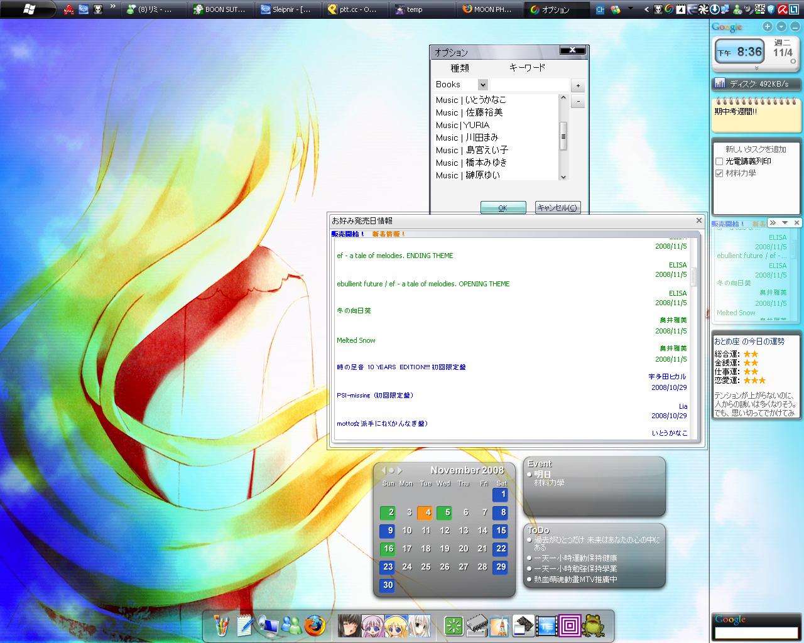Open the 販売開始！ link in release info window
This screenshot has height=643, width=804.
click(348, 234)
